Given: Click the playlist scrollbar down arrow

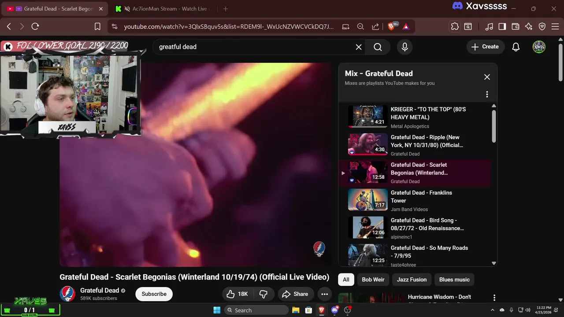Looking at the screenshot, I should (493, 263).
